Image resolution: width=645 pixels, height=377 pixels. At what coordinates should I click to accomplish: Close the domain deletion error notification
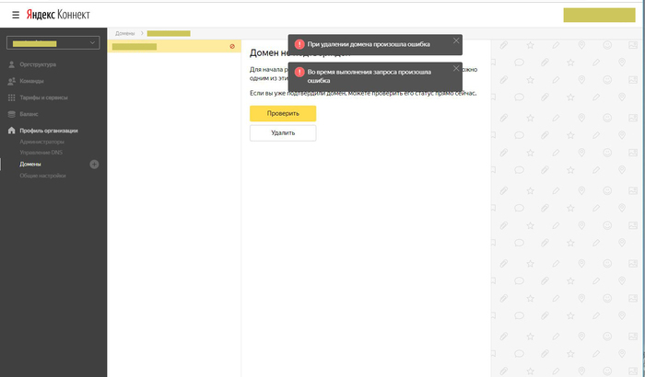pyautogui.click(x=456, y=40)
